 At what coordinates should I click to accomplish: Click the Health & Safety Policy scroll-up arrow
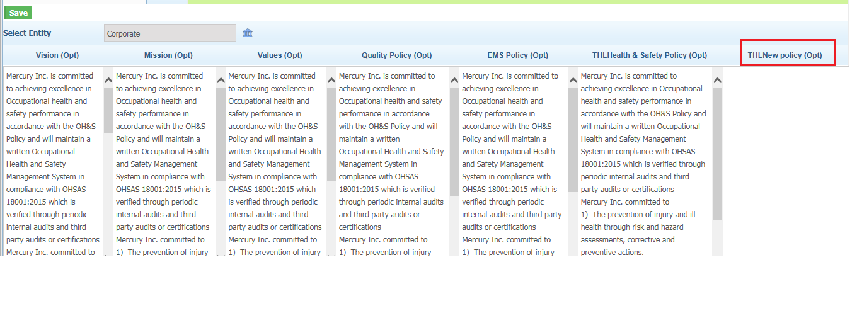pos(717,80)
